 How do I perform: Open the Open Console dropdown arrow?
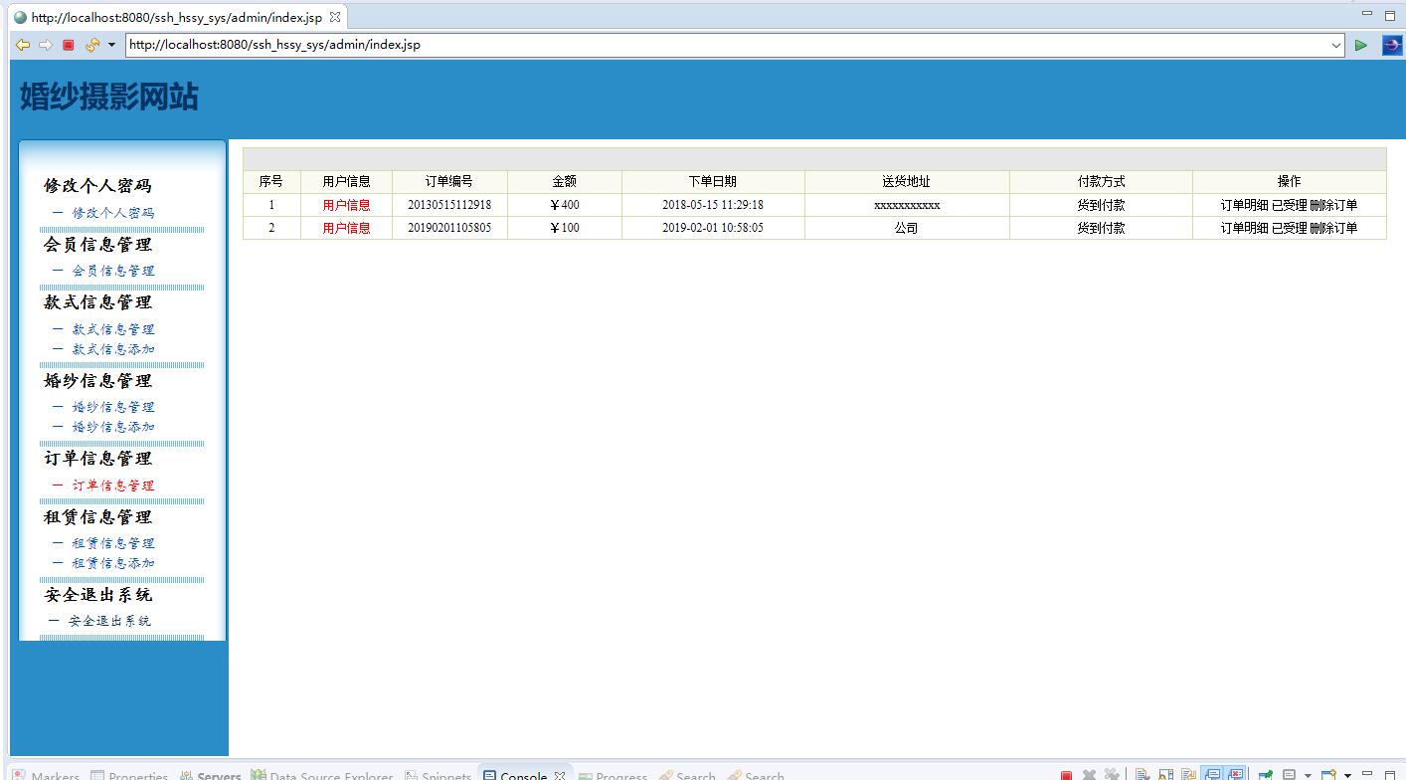click(1348, 773)
